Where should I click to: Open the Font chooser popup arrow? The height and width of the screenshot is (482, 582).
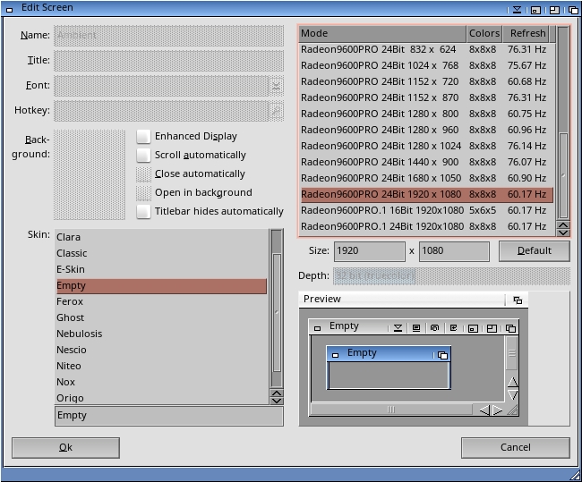tap(276, 86)
